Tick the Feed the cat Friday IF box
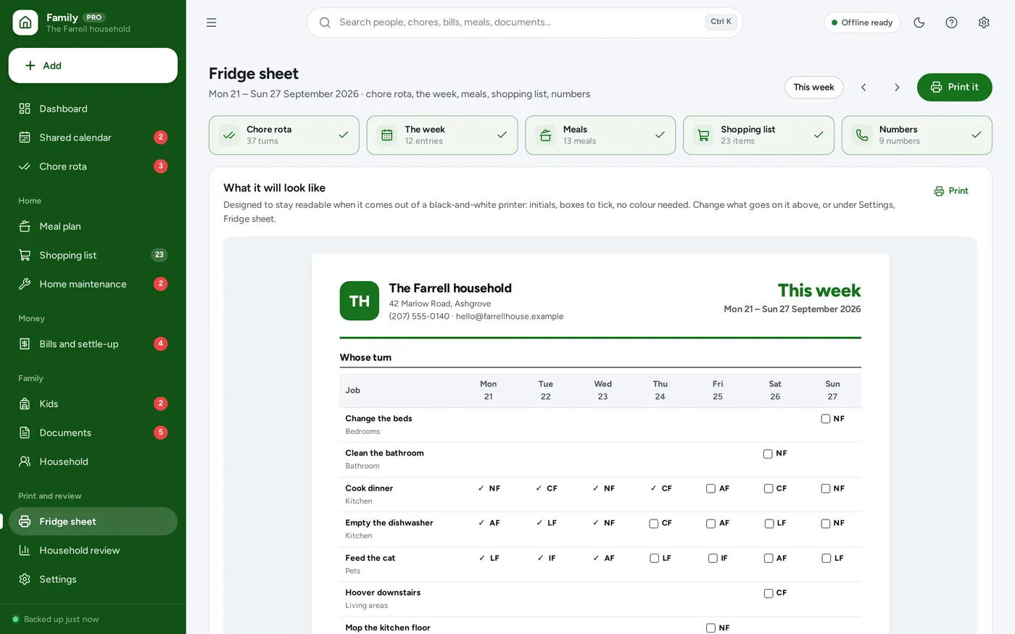This screenshot has height=634, width=1015. tap(713, 558)
